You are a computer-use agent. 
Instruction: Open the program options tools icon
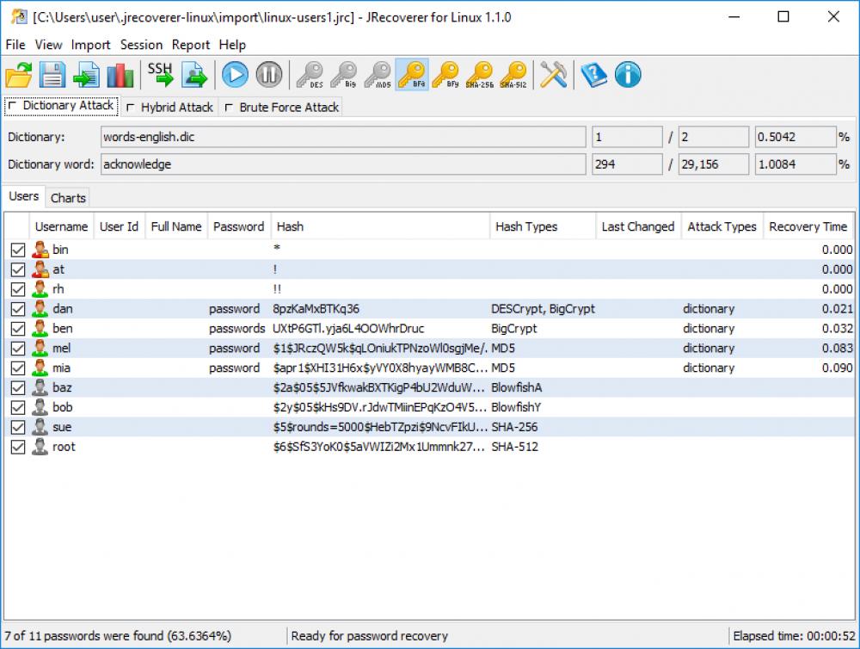coord(553,74)
